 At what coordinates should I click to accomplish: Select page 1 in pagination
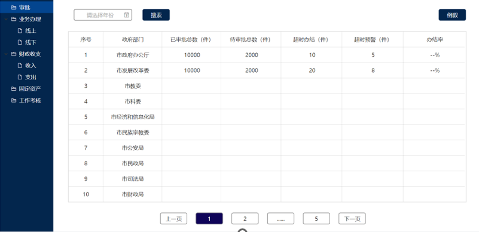[209, 219]
